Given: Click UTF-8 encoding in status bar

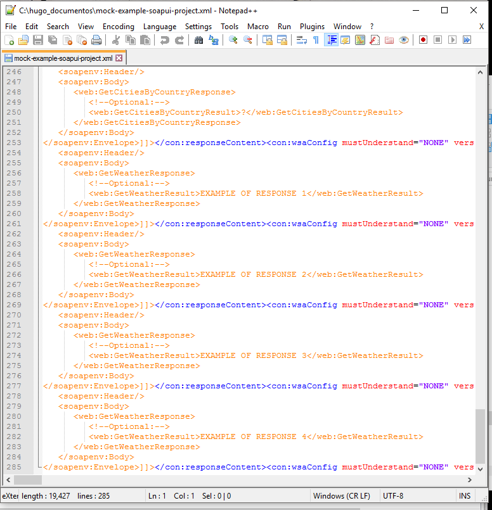Looking at the screenshot, I should click(x=393, y=496).
